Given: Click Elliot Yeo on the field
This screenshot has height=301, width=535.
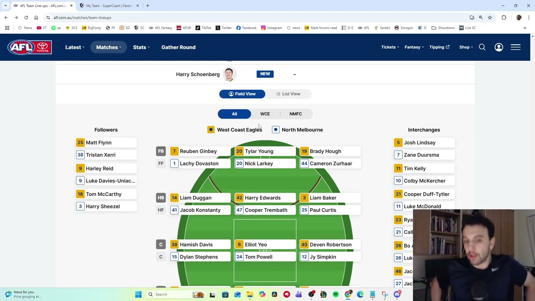Looking at the screenshot, I should 265,245.
